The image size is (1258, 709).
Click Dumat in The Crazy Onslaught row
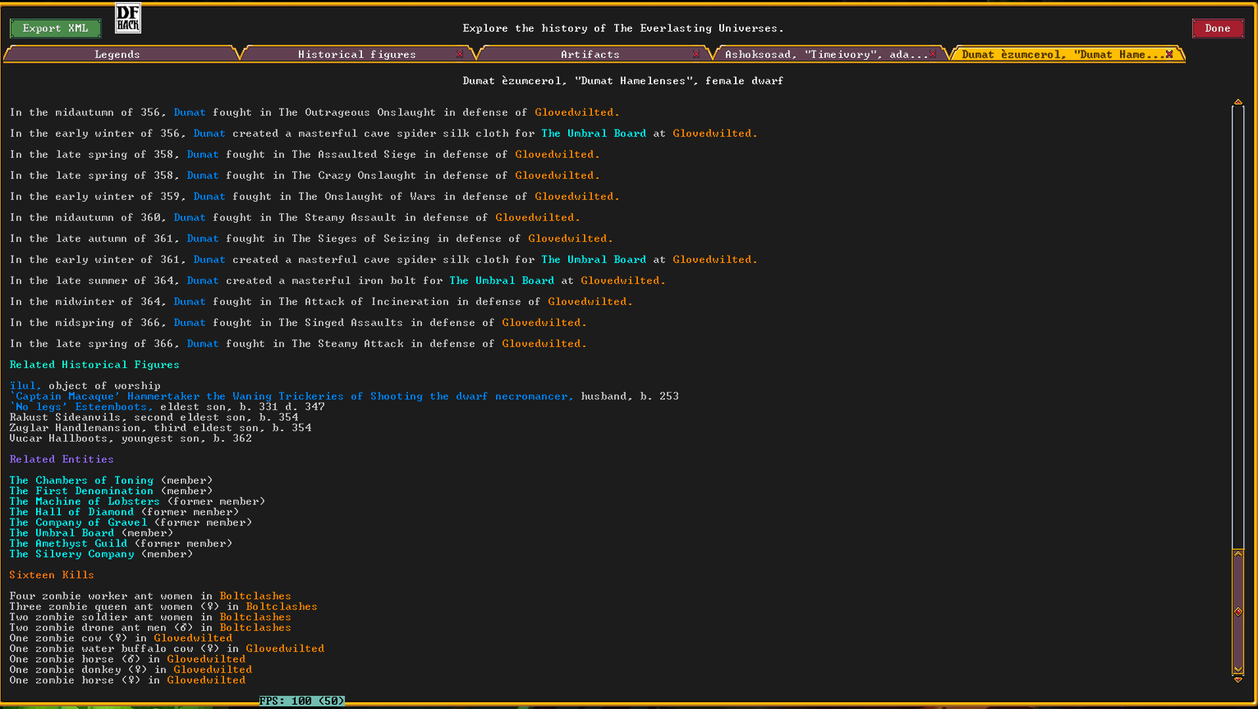pyautogui.click(x=203, y=175)
